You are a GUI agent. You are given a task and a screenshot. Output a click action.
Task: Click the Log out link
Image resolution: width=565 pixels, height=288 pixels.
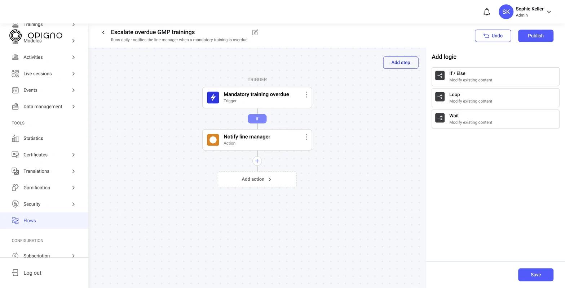pos(32,273)
